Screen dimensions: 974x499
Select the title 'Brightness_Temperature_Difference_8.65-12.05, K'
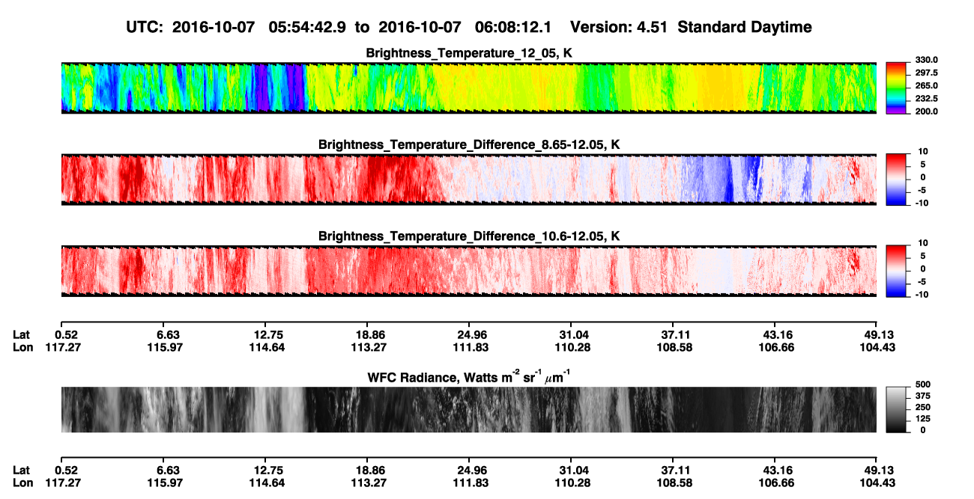(x=469, y=144)
